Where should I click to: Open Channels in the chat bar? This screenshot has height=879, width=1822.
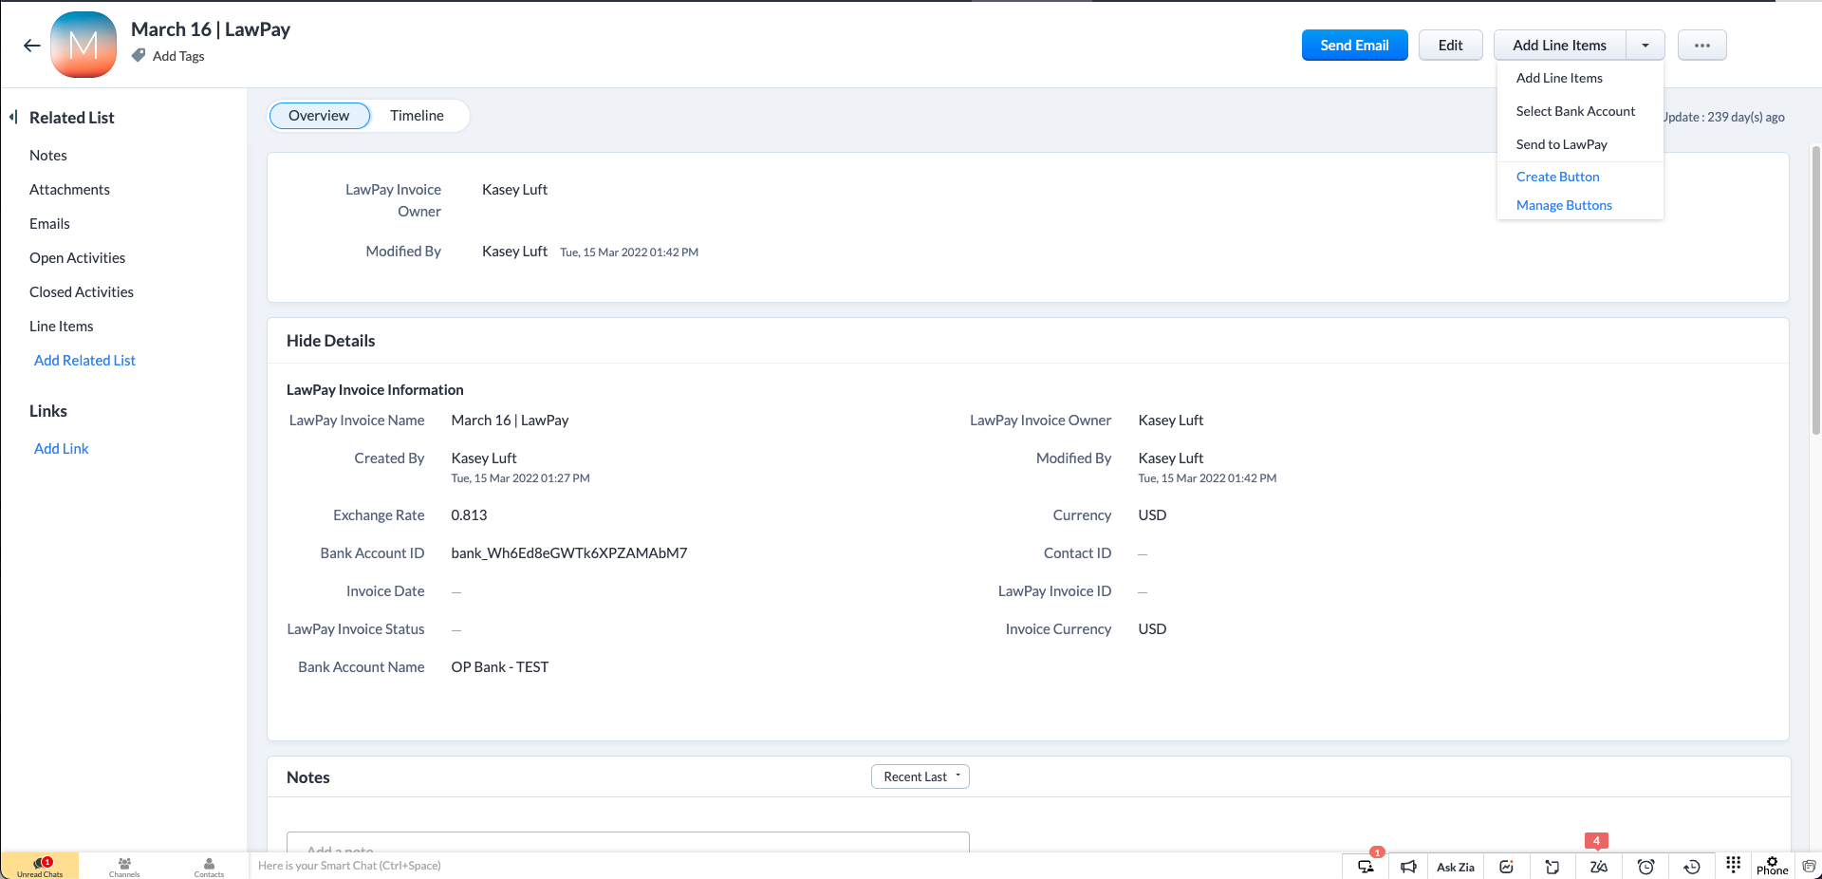[124, 867]
